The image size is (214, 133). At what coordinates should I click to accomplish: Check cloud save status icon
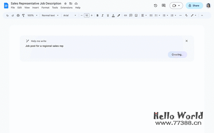pos(76,4)
